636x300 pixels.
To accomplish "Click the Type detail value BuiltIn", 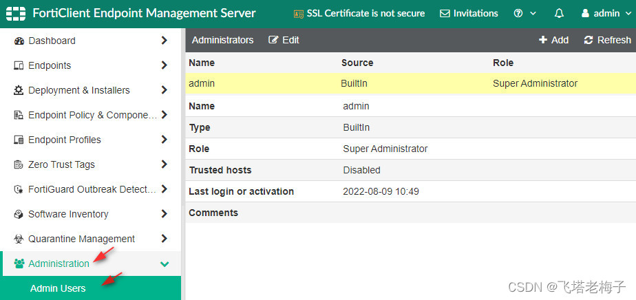I will 356,127.
